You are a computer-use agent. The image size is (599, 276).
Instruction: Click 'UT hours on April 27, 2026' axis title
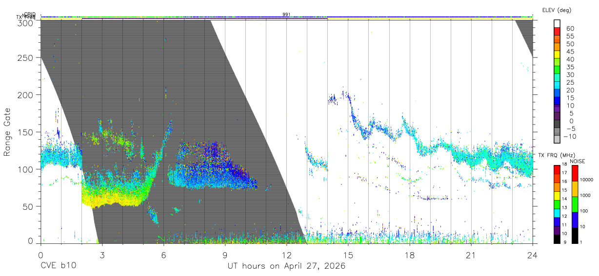286,266
